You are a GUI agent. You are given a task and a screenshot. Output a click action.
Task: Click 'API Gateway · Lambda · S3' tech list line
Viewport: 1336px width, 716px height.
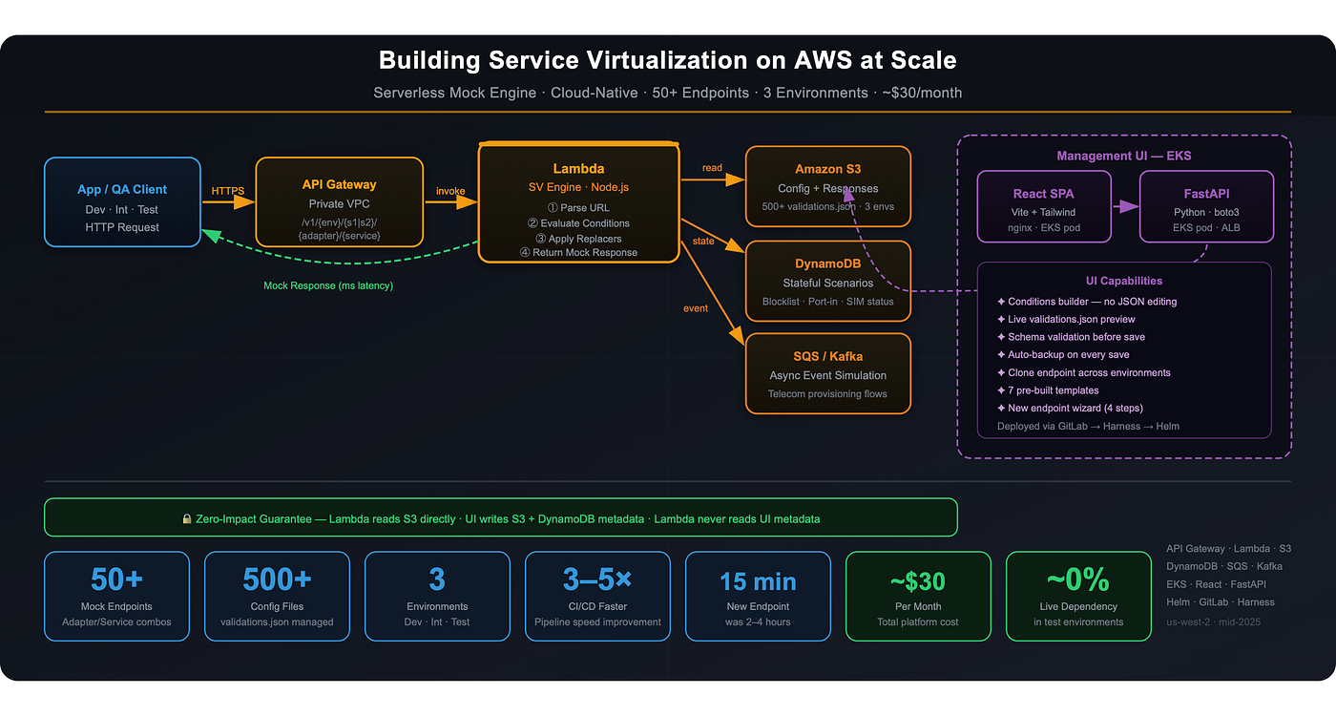tap(1228, 549)
